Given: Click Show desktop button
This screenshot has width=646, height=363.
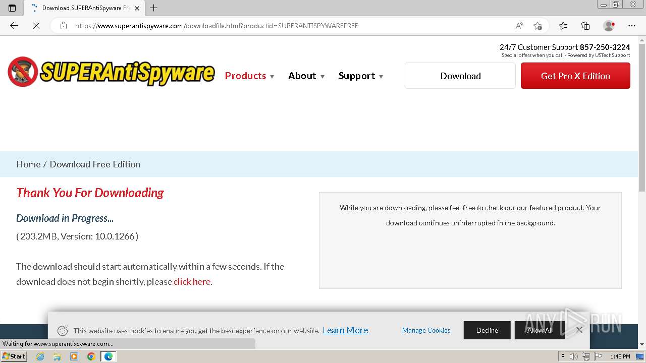Looking at the screenshot, I should click(640, 356).
